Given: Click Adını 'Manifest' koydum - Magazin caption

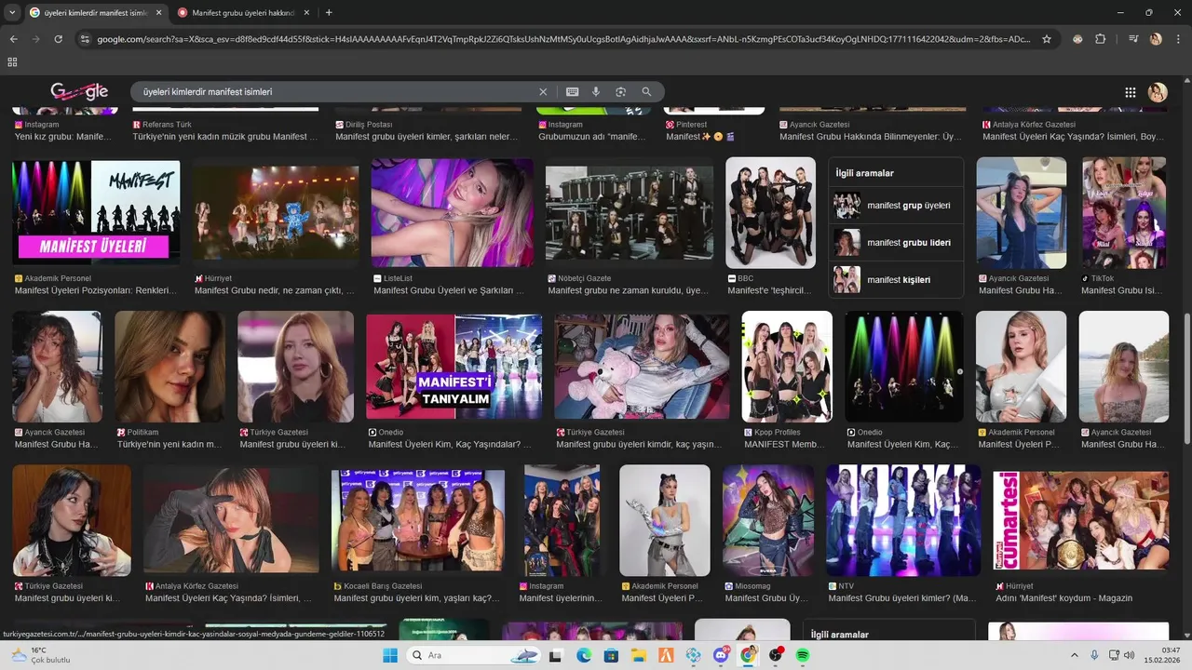Looking at the screenshot, I should pos(1063,598).
